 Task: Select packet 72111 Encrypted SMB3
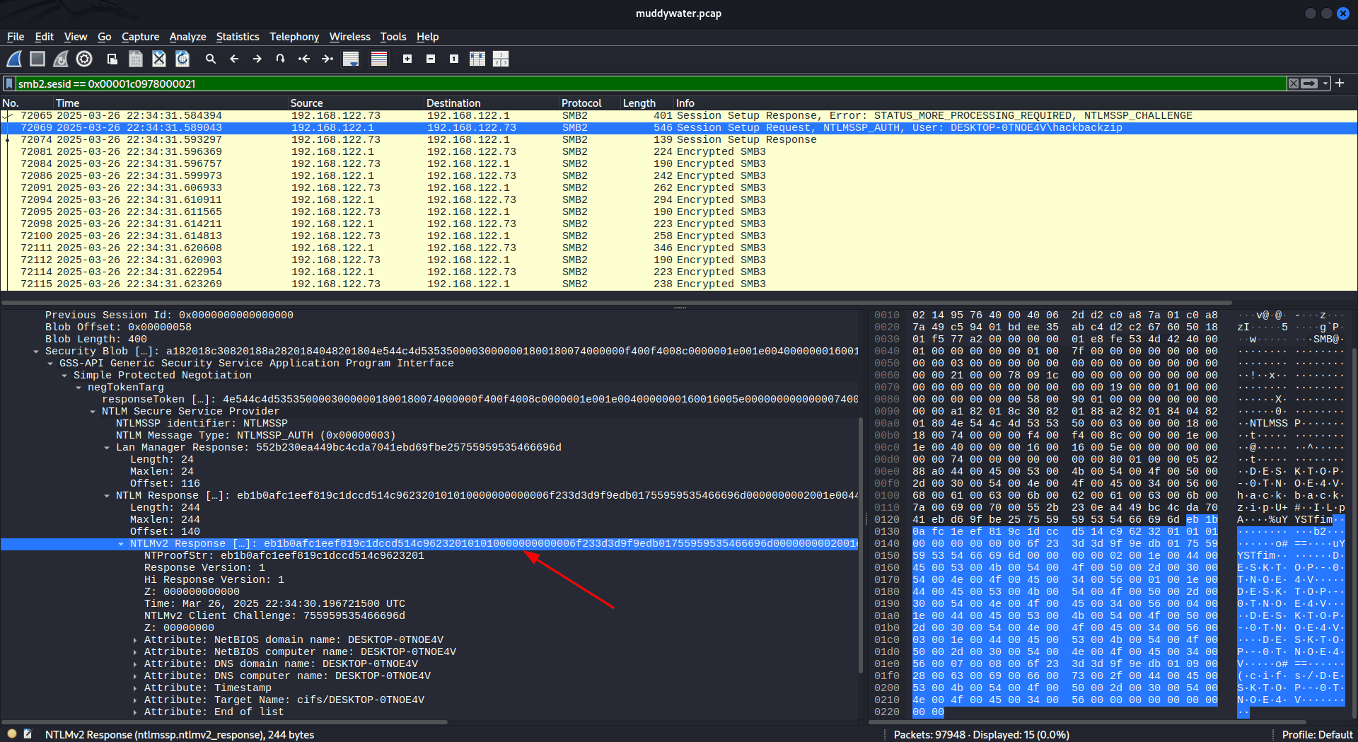(679, 248)
